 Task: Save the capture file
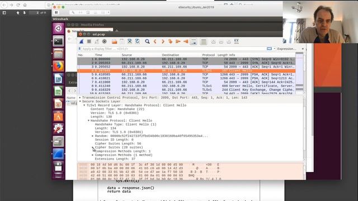coord(122,41)
